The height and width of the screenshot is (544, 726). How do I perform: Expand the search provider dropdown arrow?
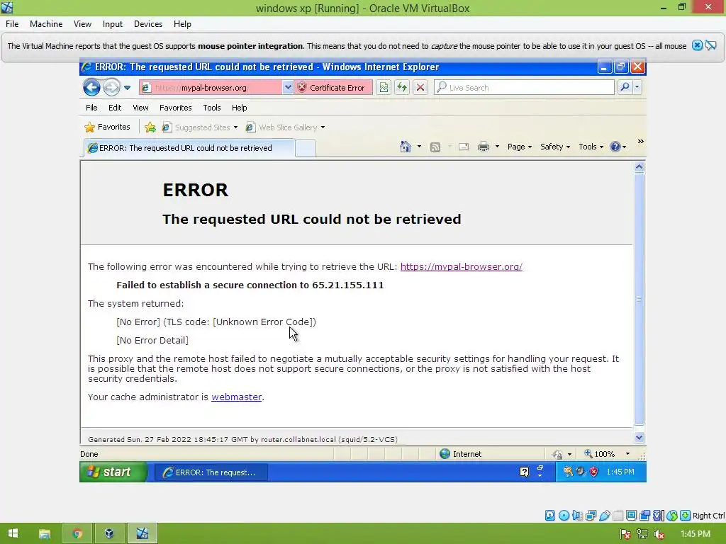637,87
